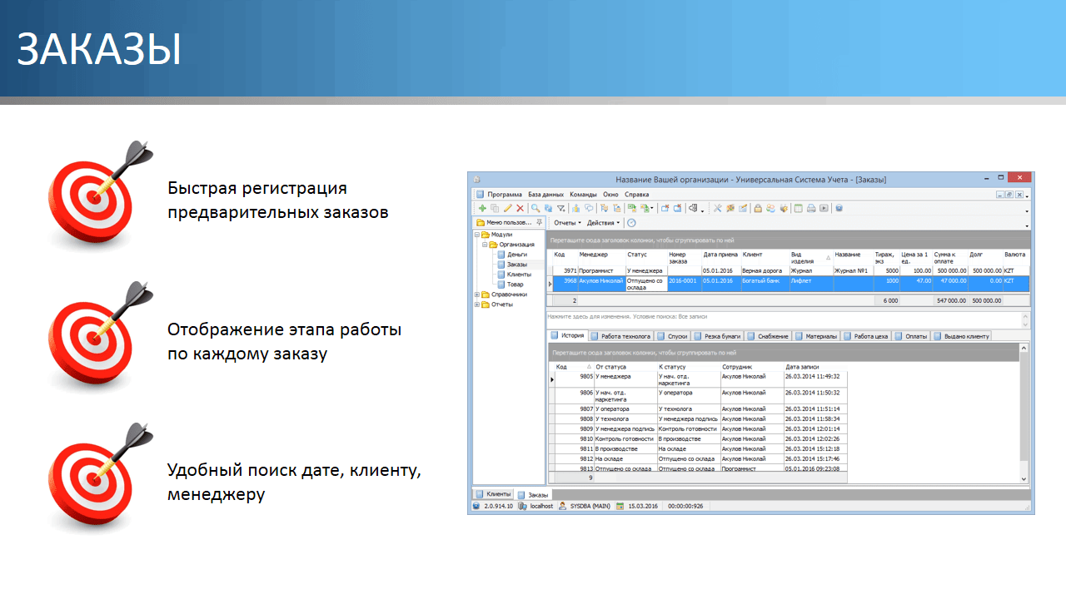Switch to the Выдано клиенту tab
Image resolution: width=1066 pixels, height=599 pixels.
960,336
